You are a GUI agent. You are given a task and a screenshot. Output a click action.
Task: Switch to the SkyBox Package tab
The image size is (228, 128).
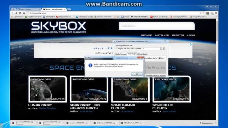click(121, 54)
